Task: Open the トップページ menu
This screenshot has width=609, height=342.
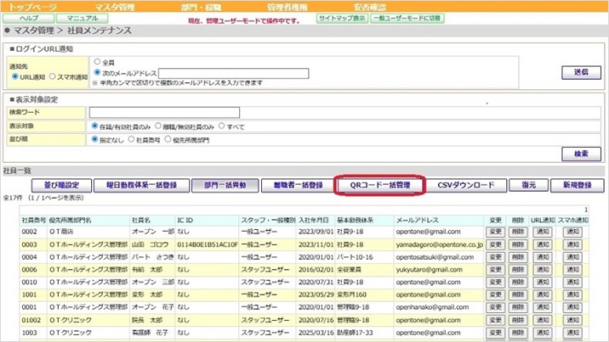Action: pyautogui.click(x=32, y=7)
